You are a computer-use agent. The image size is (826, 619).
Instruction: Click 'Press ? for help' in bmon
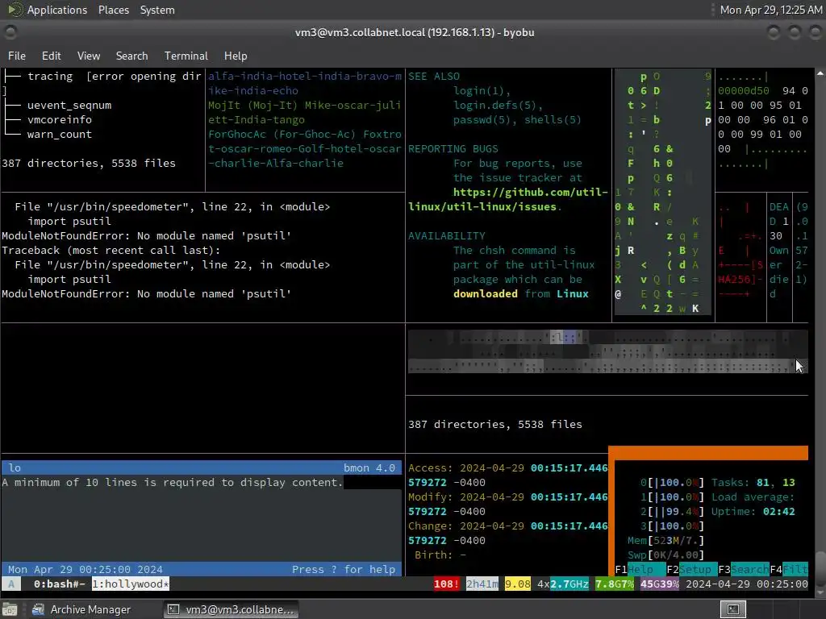pos(344,570)
